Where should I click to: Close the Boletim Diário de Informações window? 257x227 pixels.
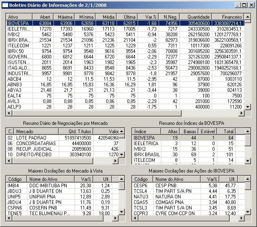[251, 5]
